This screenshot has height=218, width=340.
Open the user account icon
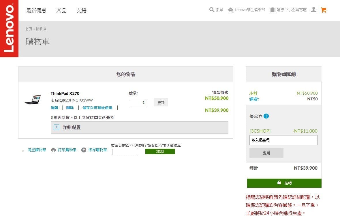(313, 10)
